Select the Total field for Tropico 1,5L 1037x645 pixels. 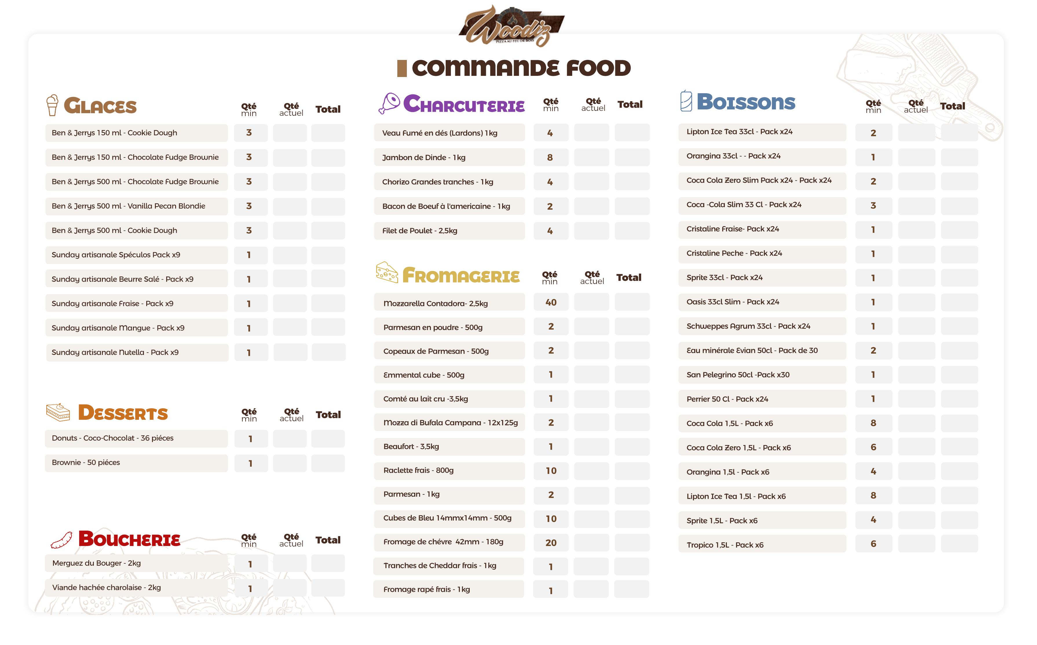point(959,544)
